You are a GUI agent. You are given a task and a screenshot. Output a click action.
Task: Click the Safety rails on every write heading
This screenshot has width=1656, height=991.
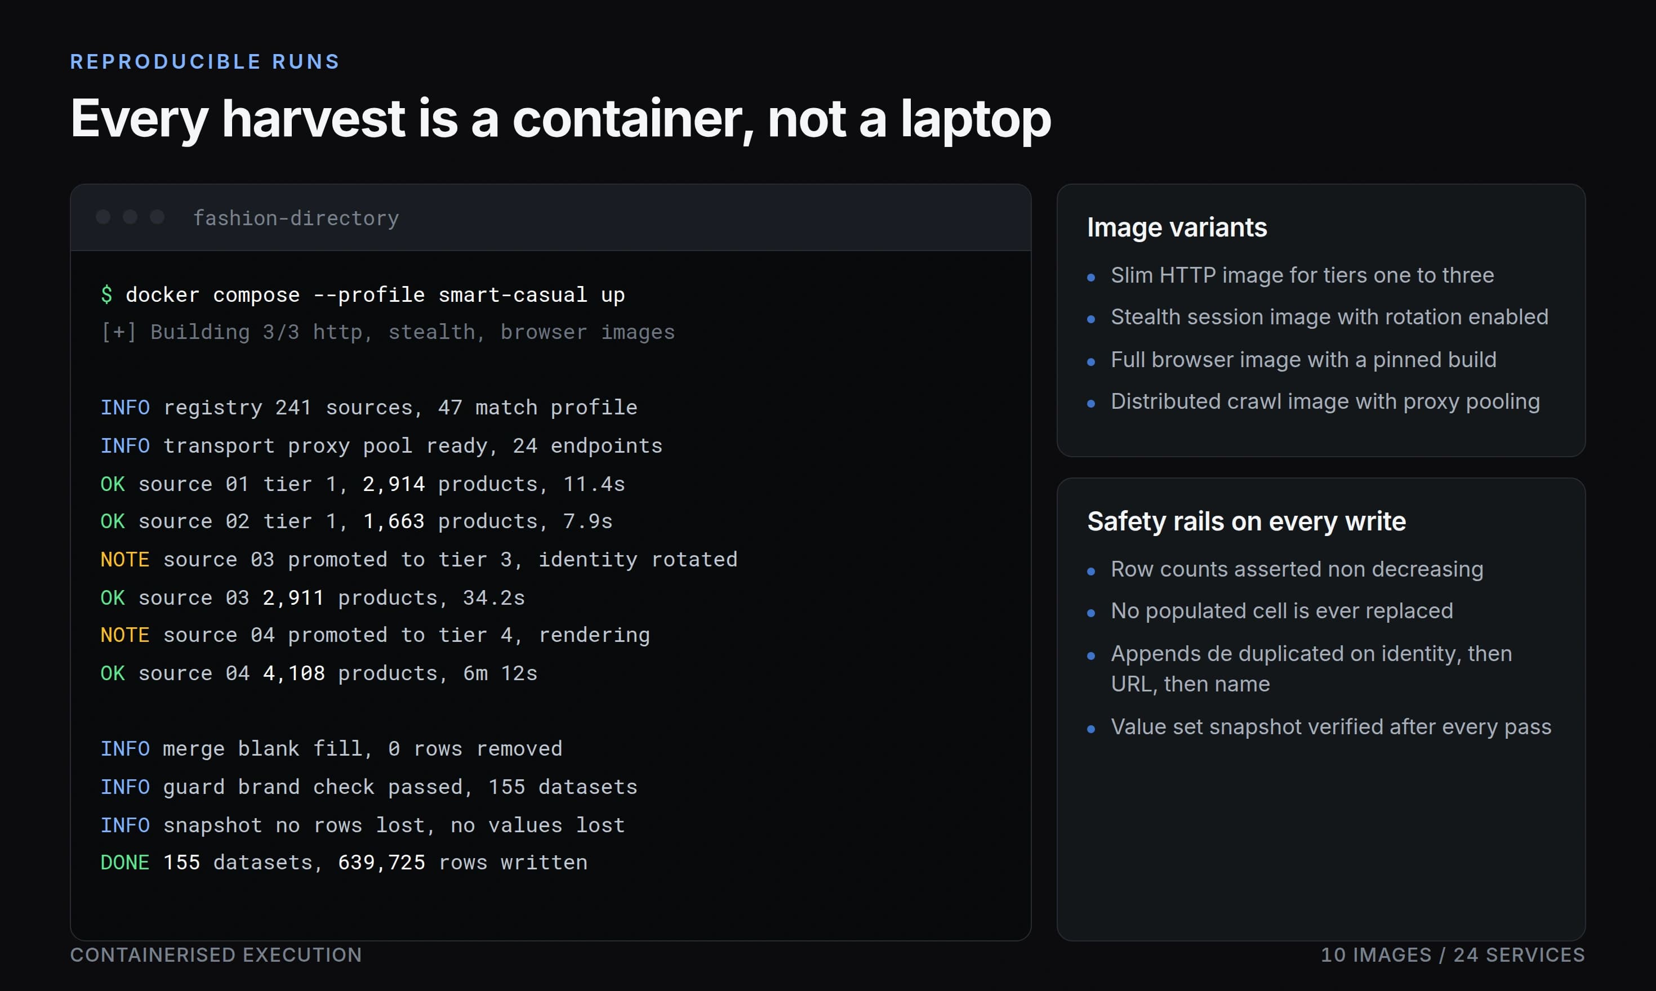[x=1246, y=521]
